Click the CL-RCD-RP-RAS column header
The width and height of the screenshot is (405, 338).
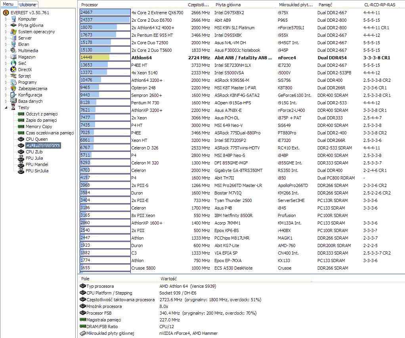[380, 5]
